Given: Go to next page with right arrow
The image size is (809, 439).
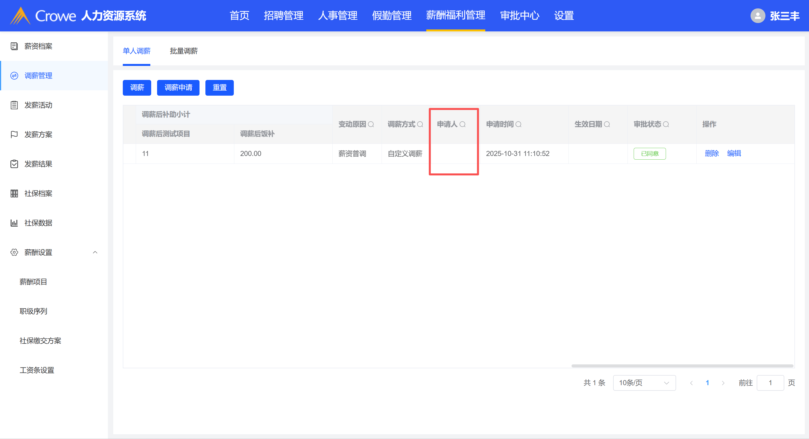Looking at the screenshot, I should click(x=723, y=383).
